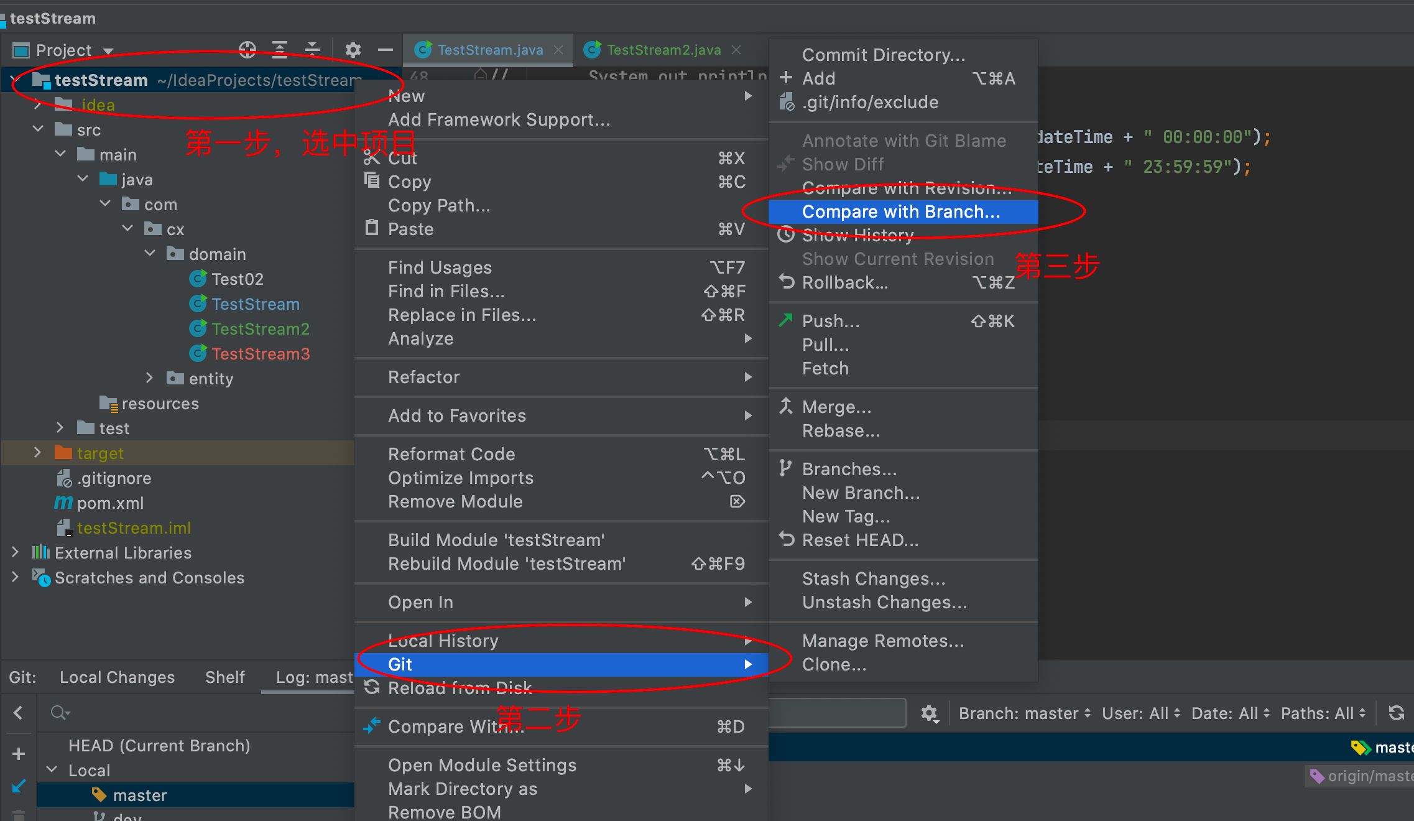Viewport: 1414px width, 821px height.
Task: Choose Compare with Branch... in Git submenu
Action: pos(903,212)
